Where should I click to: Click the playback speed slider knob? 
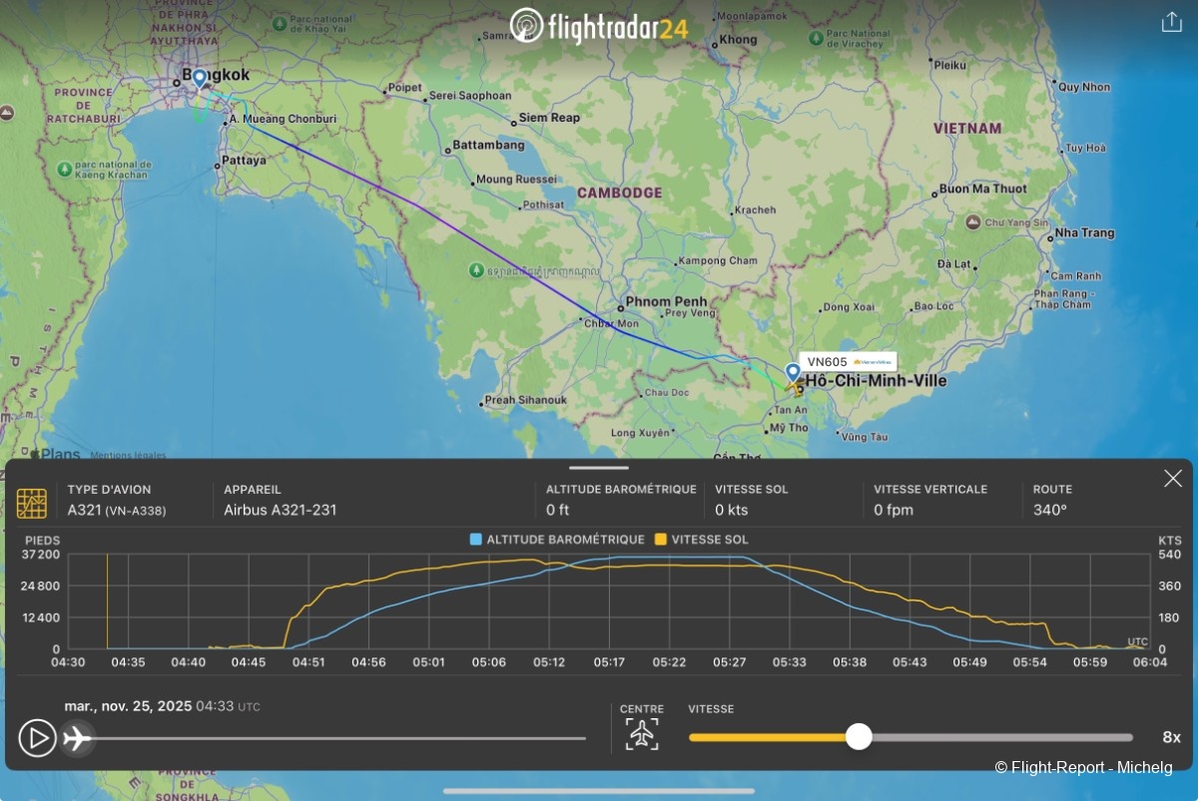click(x=859, y=737)
